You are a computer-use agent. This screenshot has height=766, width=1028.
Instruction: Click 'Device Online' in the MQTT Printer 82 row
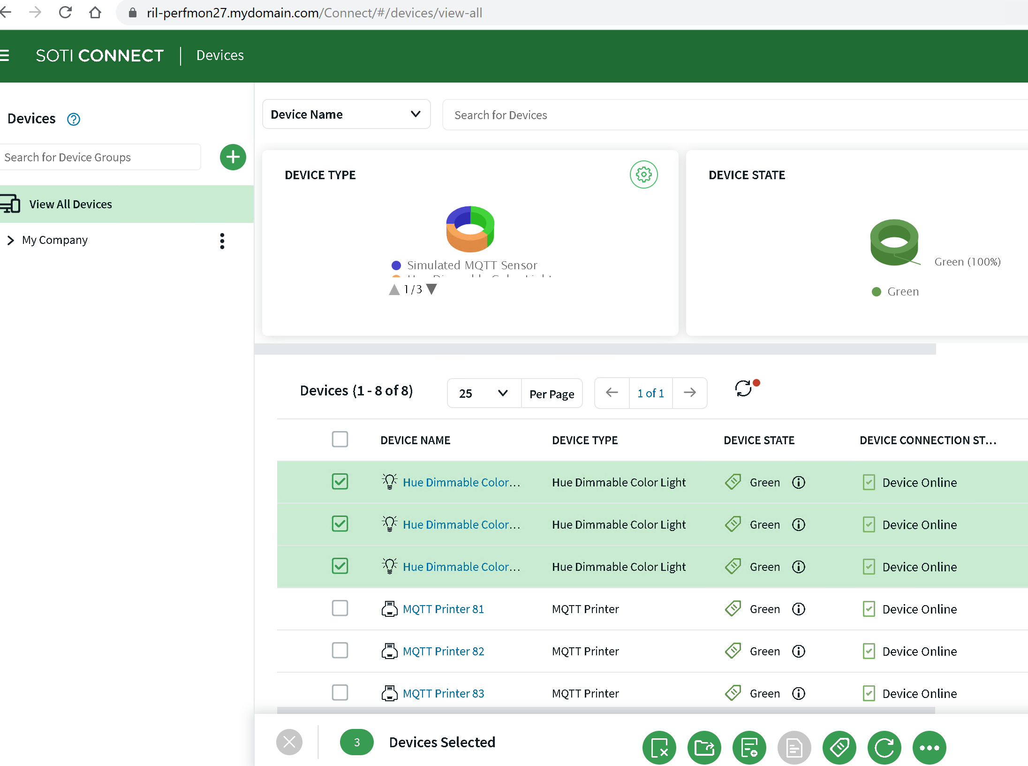(x=919, y=652)
